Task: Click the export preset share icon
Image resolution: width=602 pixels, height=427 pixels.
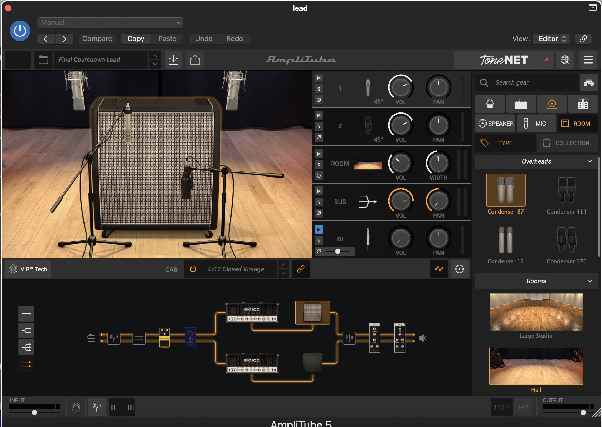Action: point(195,60)
